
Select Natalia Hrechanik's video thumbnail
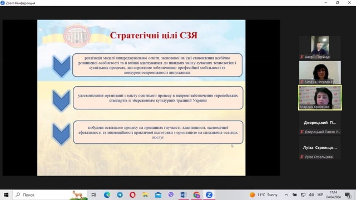[320, 73]
